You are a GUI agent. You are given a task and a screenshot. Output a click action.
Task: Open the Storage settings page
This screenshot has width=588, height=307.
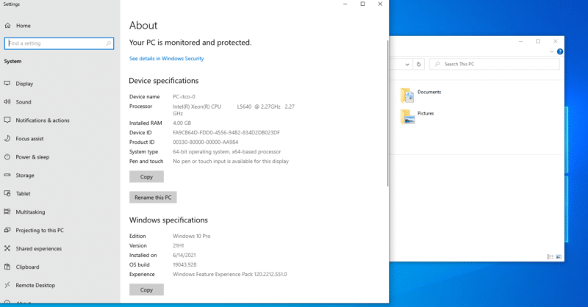[x=25, y=176]
